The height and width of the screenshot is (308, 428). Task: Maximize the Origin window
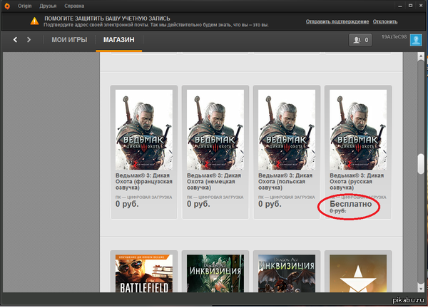point(410,6)
